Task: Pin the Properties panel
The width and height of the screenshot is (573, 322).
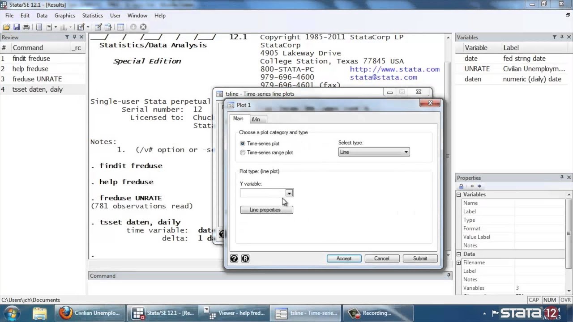Action: [x=562, y=178]
